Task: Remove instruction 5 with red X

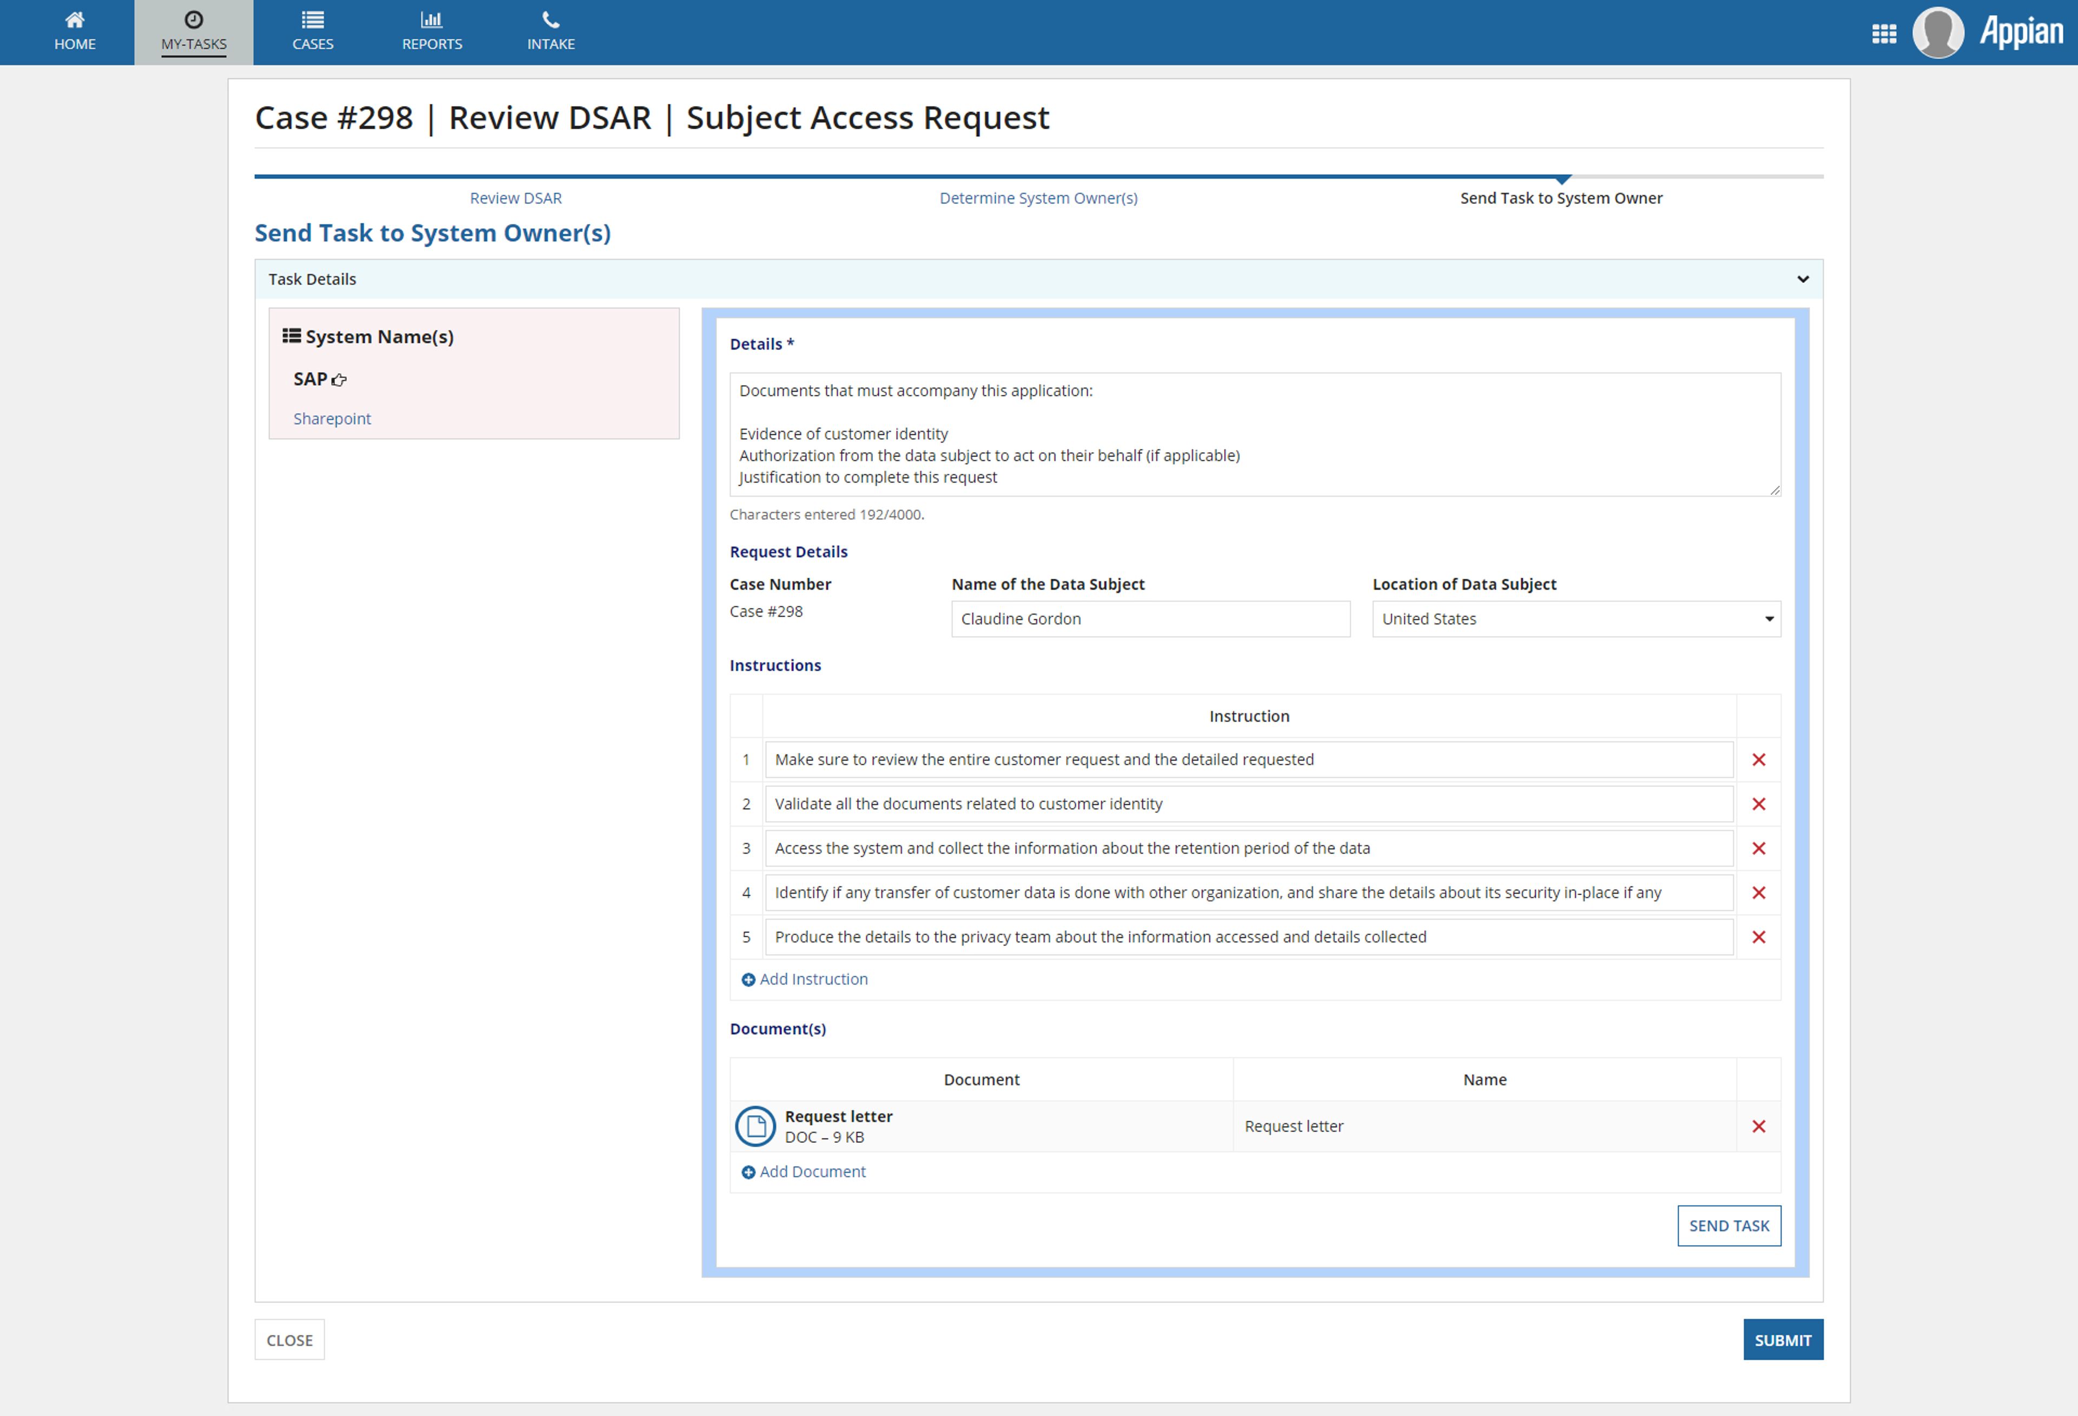Action: [x=1758, y=937]
